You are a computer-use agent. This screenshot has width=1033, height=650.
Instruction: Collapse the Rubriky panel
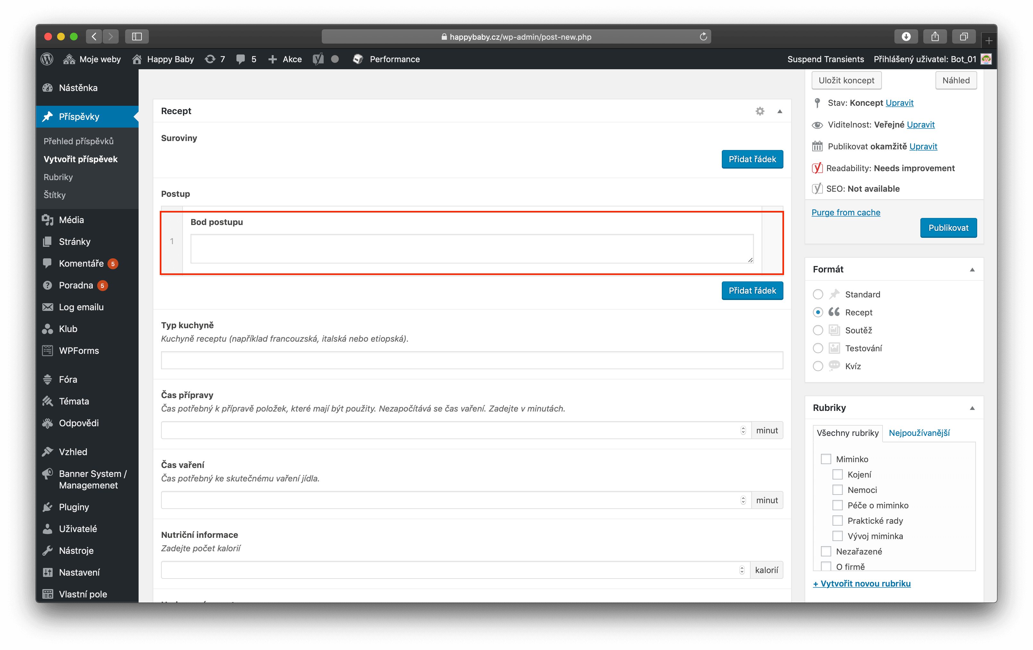pyautogui.click(x=972, y=408)
